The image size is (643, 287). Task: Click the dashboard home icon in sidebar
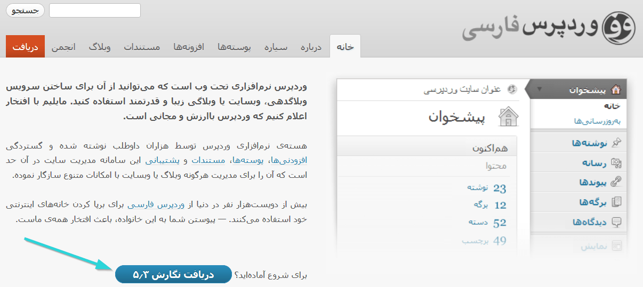click(616, 89)
